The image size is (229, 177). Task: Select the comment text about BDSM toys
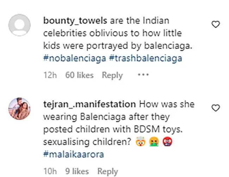pyautogui.click(x=113, y=129)
